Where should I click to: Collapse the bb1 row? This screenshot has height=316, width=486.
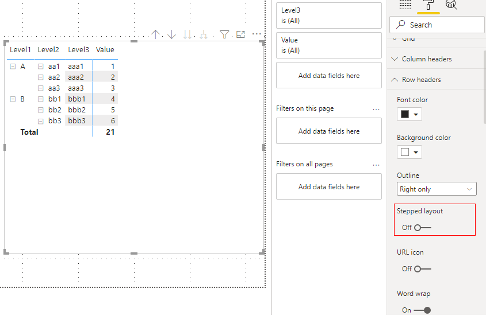tap(41, 99)
